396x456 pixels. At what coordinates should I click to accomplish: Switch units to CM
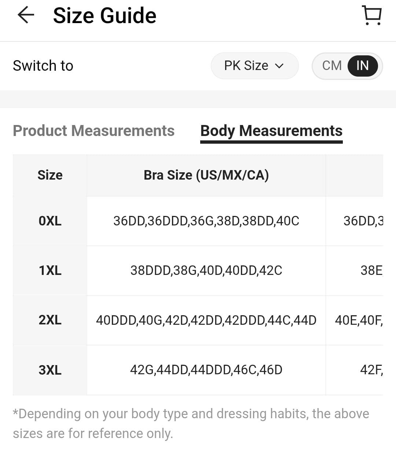click(x=332, y=66)
